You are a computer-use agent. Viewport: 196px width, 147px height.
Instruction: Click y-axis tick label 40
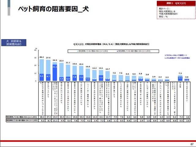point(35,50)
